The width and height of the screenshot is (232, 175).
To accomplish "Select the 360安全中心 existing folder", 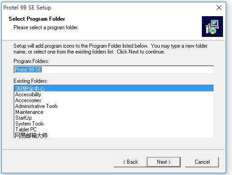I will (x=114, y=89).
